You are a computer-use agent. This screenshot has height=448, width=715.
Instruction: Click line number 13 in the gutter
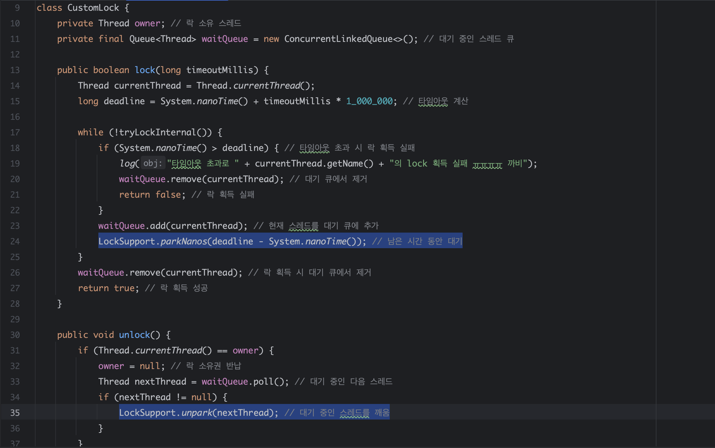coord(15,70)
